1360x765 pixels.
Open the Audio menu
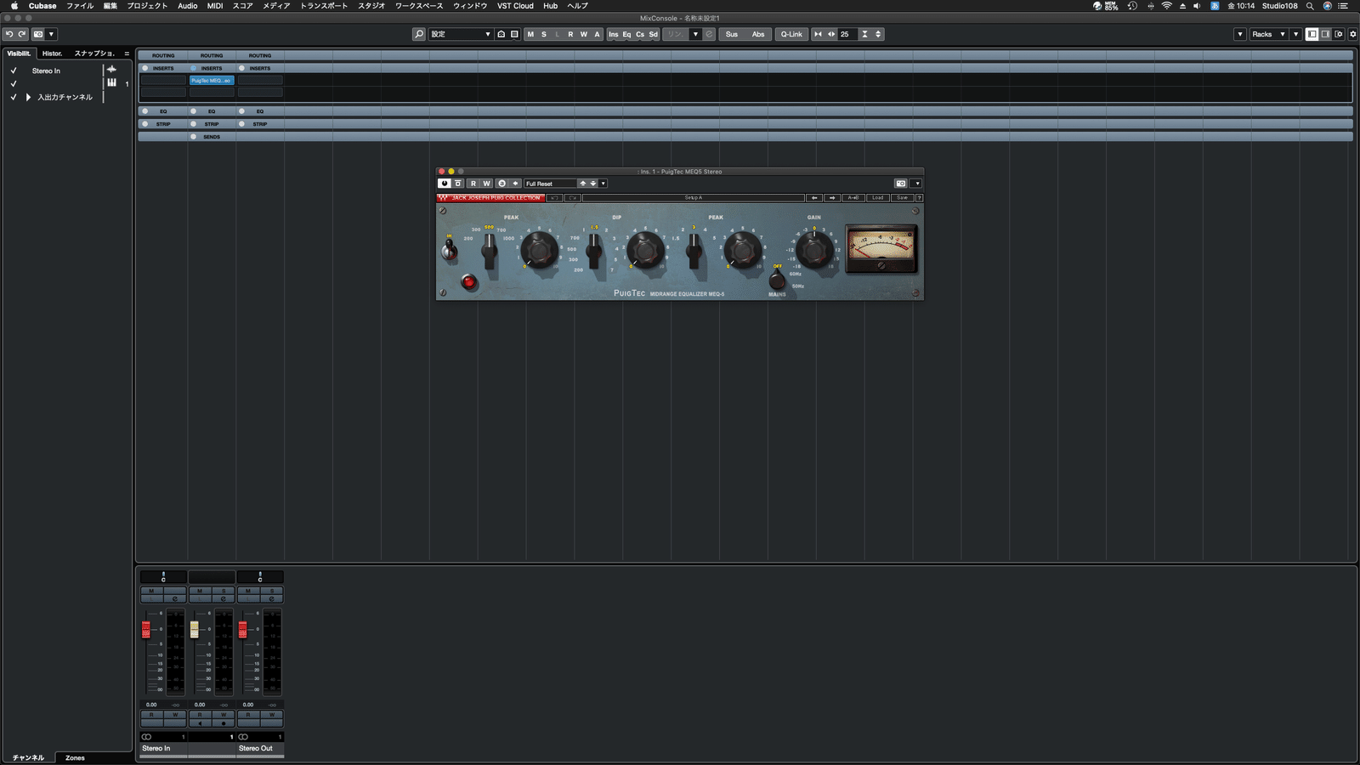tap(188, 6)
